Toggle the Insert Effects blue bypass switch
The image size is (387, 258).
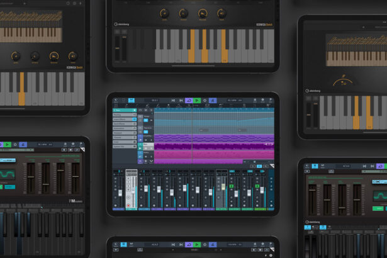tap(134, 120)
